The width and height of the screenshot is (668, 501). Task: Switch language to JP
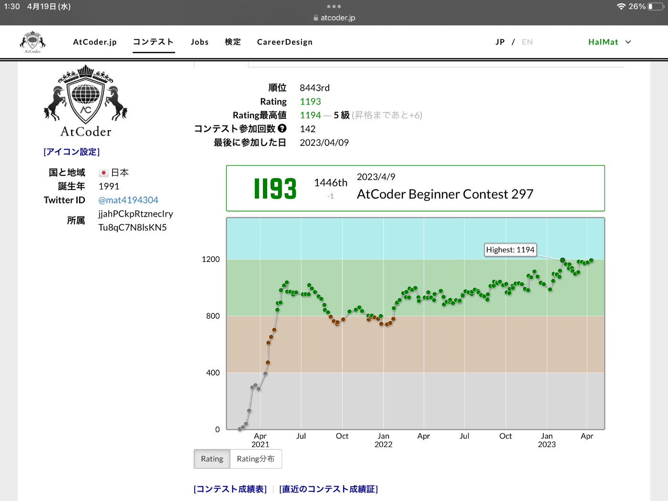(500, 42)
